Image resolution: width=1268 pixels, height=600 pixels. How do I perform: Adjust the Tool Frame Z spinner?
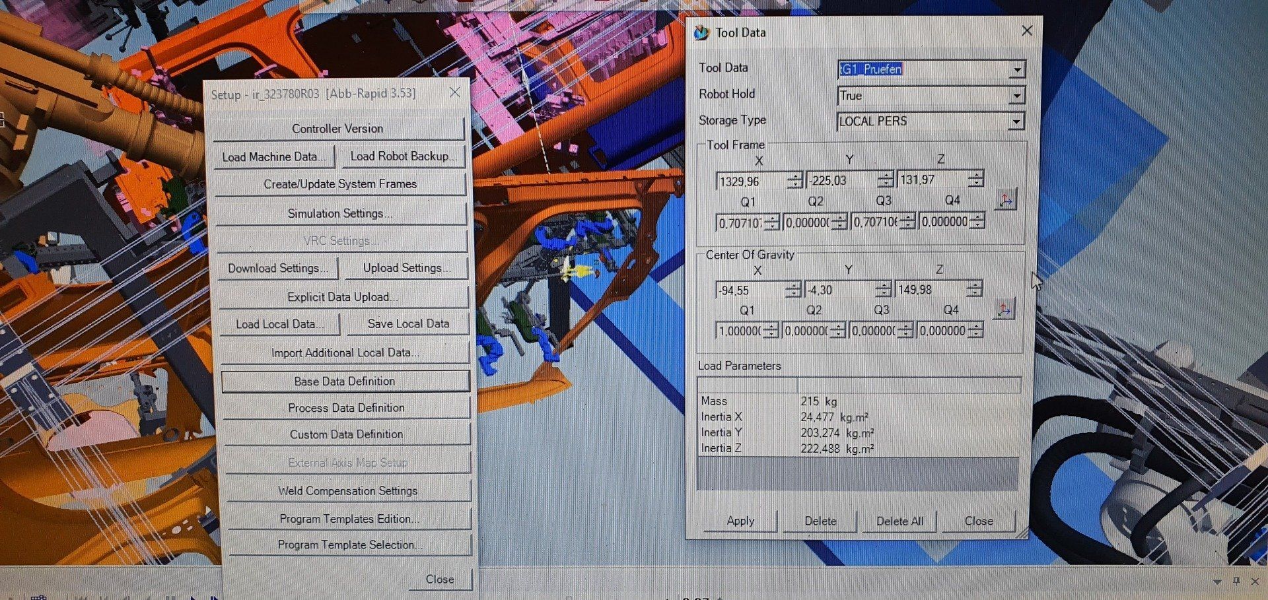(x=975, y=179)
